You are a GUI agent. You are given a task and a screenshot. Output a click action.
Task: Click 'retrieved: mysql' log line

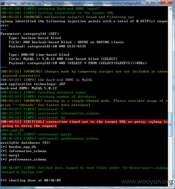[x=36, y=134]
